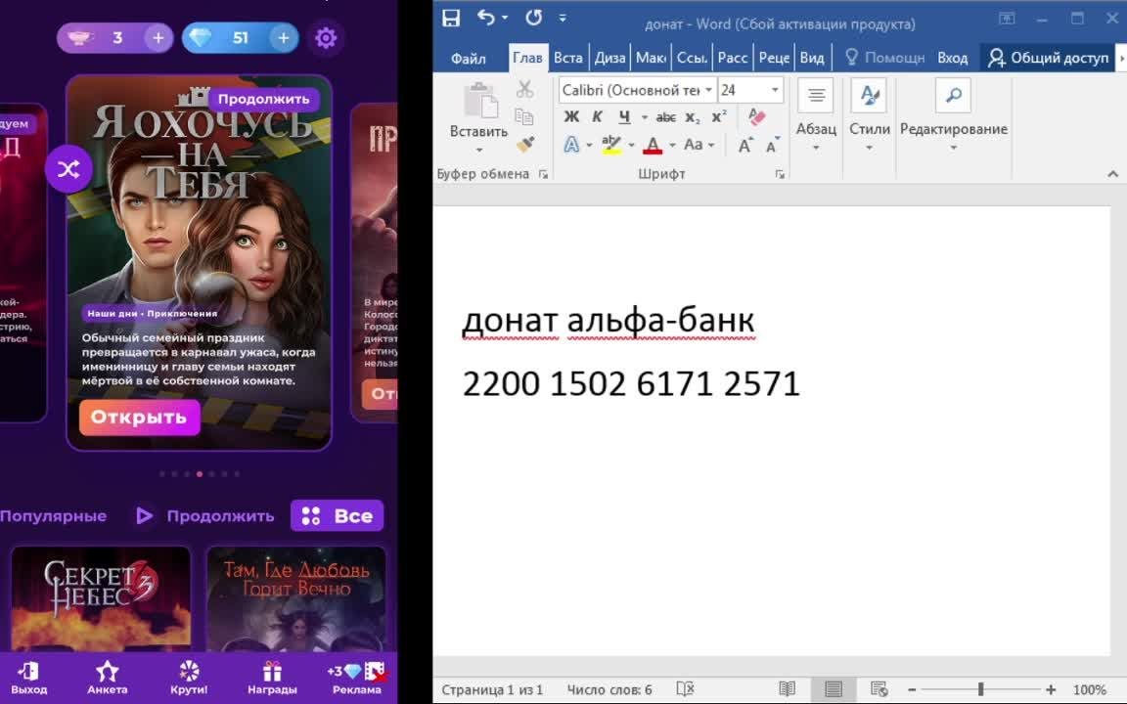Click the Save icon in Word

pyautogui.click(x=451, y=19)
